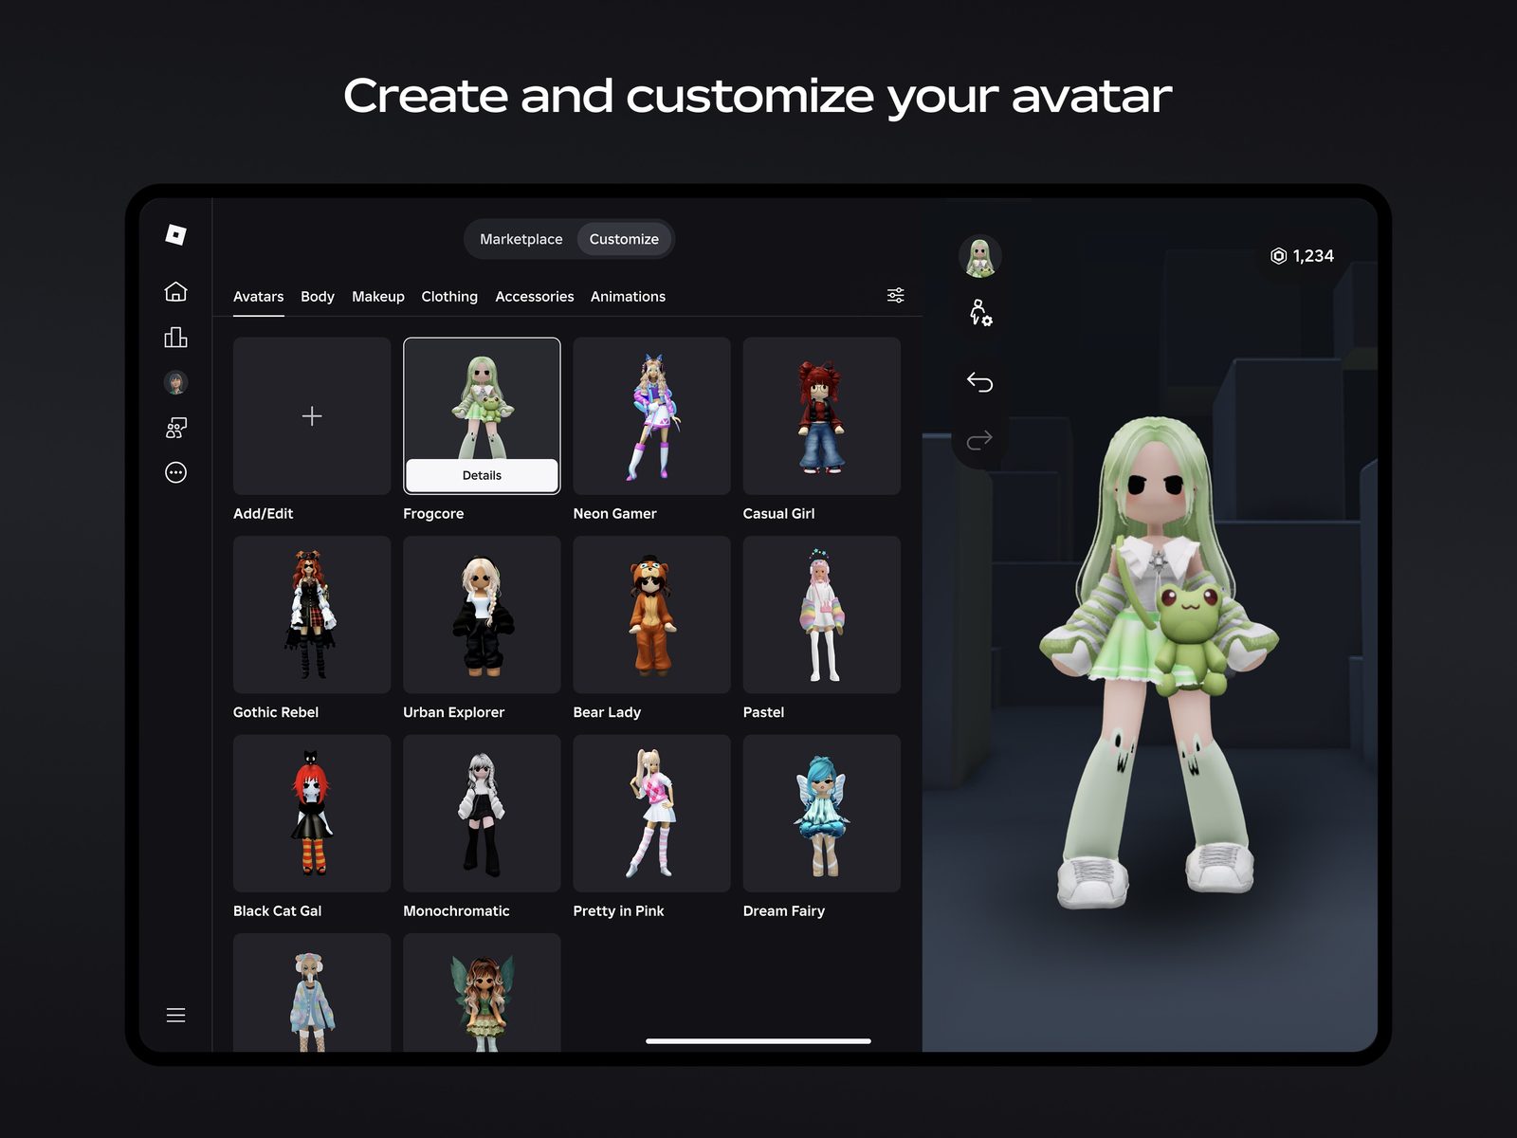Open the More options ellipsis icon

click(175, 472)
